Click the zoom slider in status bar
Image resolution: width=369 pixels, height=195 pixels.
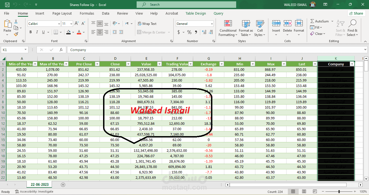[x=339, y=191]
